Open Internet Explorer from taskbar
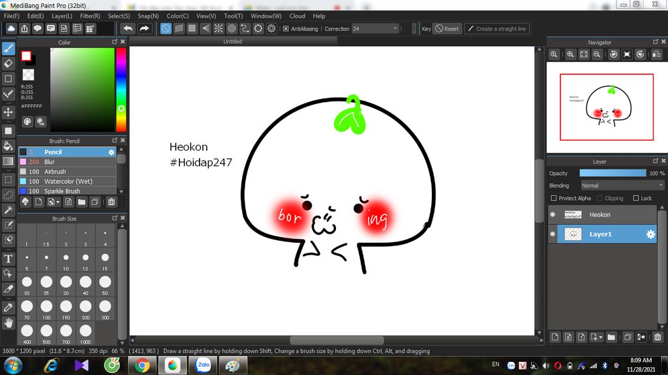This screenshot has height=375, width=668. pos(51,365)
